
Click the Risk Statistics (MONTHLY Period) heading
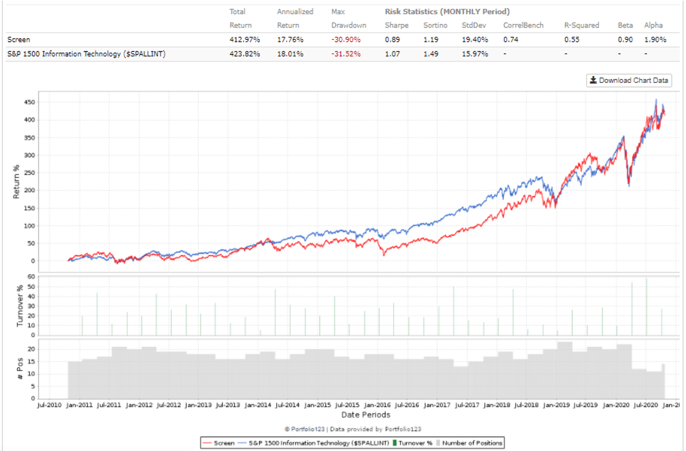click(447, 12)
